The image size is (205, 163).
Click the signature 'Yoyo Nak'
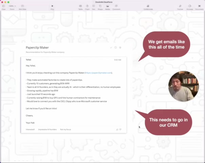30,123
